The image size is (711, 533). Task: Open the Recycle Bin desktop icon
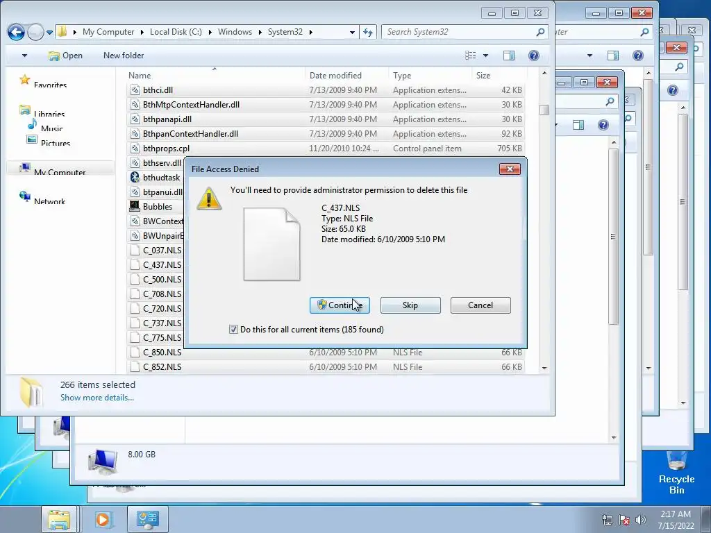pos(676,473)
